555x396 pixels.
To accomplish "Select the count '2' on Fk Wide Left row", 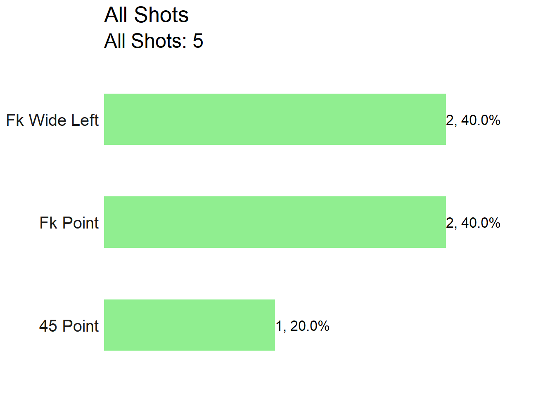I will [x=450, y=120].
